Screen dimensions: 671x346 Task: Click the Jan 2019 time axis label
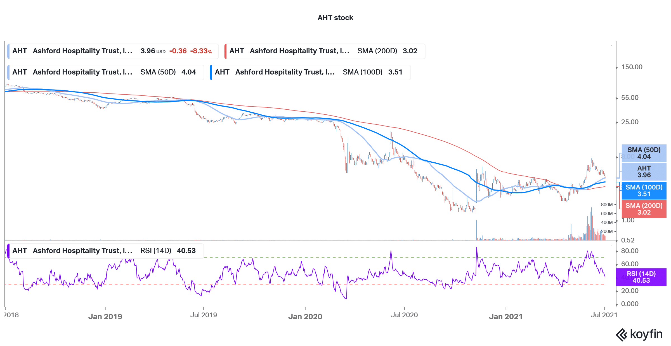105,317
